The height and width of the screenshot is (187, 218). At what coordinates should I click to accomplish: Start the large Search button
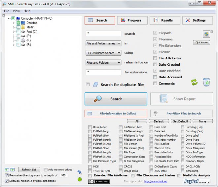pyautogui.click(x=116, y=99)
